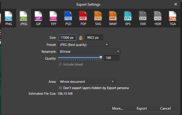
Task: Pick the TIFF export format
Action: [x=53, y=18]
